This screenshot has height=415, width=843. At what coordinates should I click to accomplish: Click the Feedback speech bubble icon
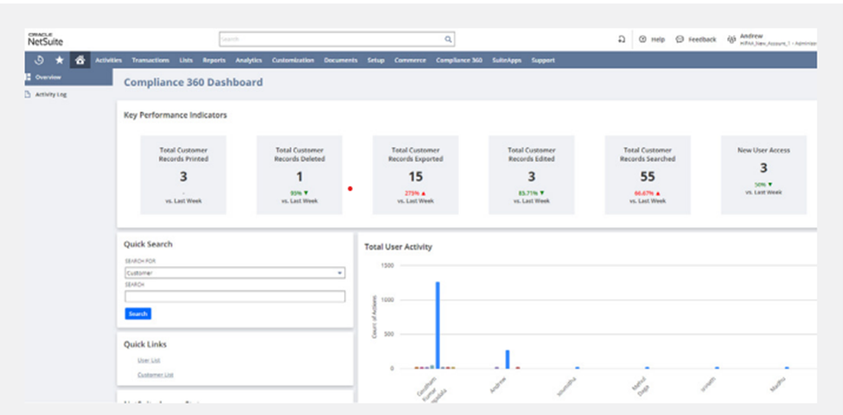click(x=680, y=39)
